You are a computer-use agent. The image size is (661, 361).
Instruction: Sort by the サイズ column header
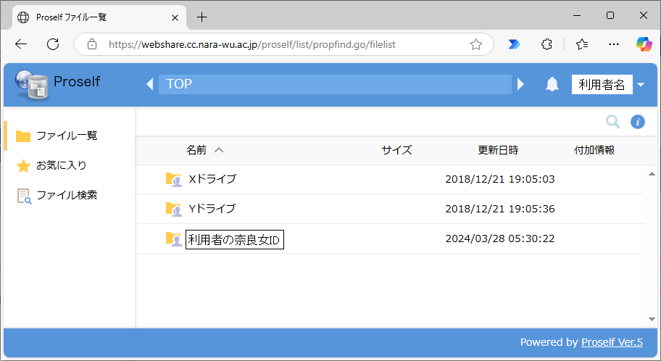click(396, 150)
